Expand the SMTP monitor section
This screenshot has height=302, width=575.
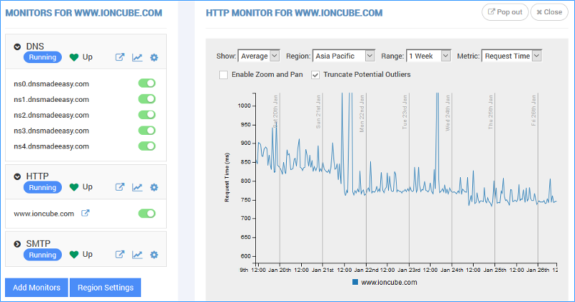point(17,243)
